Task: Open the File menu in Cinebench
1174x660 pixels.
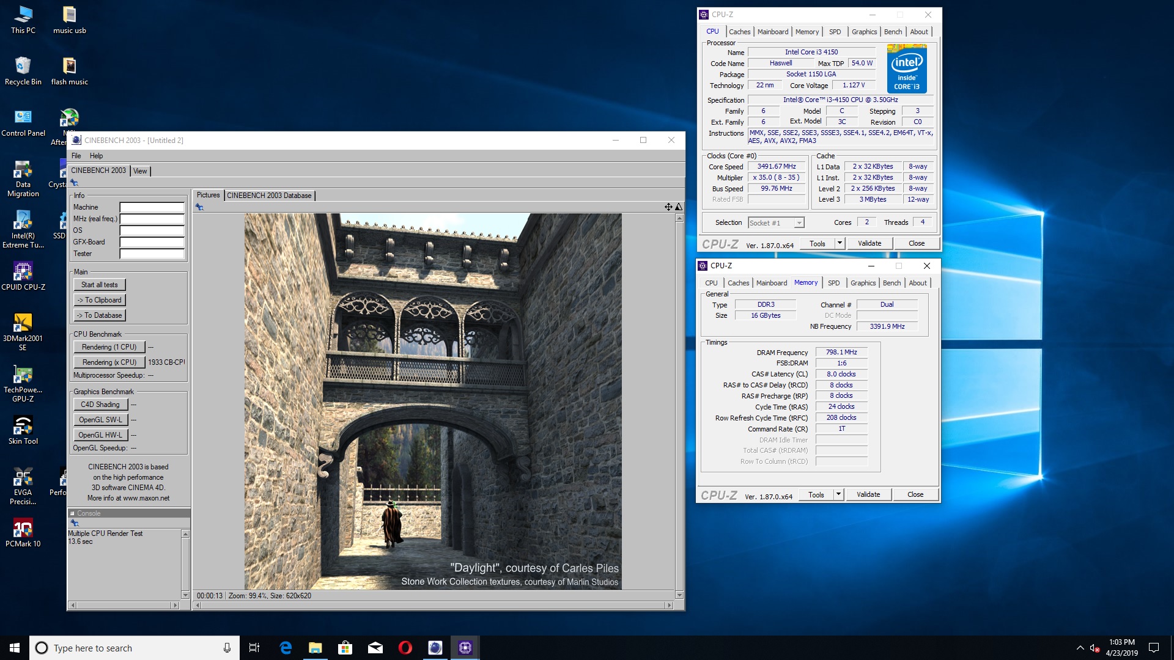Action: [76, 156]
